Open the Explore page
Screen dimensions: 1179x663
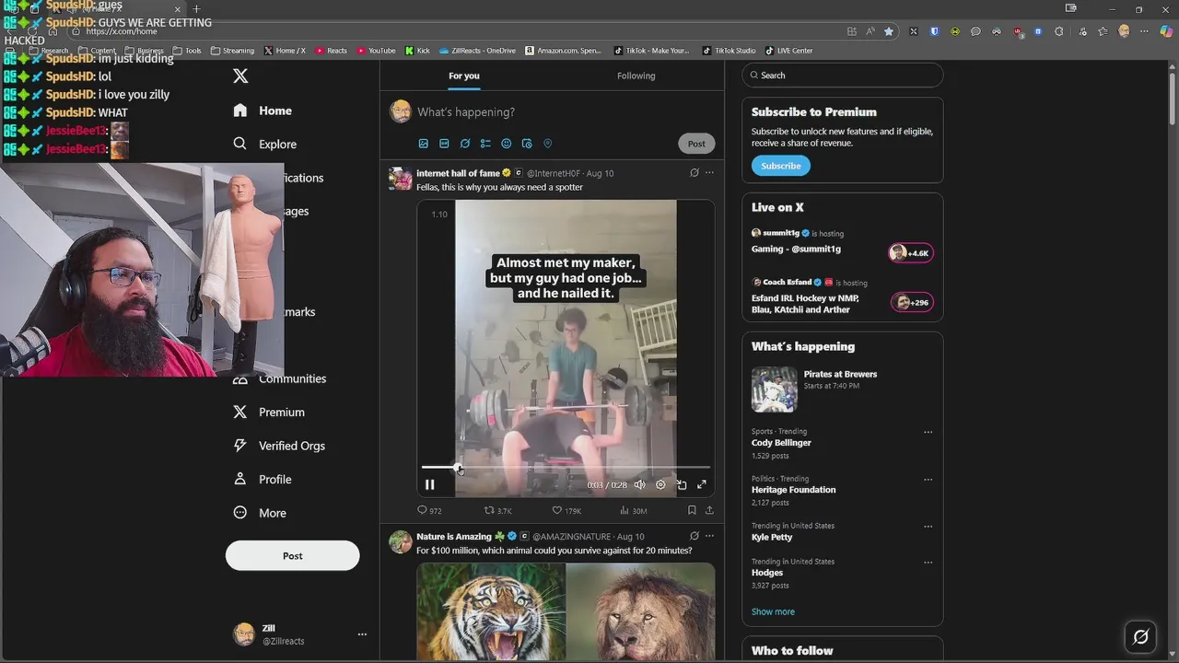pos(265,144)
